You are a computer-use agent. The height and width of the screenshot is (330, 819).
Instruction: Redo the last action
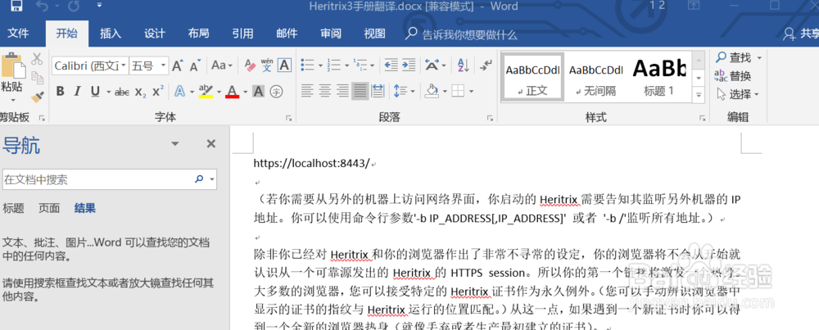coord(74,7)
